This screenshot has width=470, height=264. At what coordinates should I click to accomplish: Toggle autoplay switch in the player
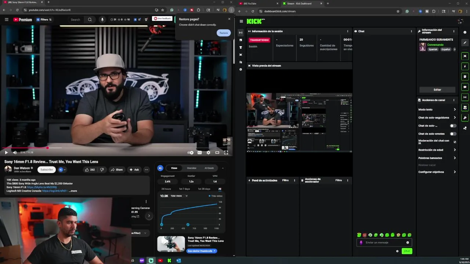pos(190,153)
